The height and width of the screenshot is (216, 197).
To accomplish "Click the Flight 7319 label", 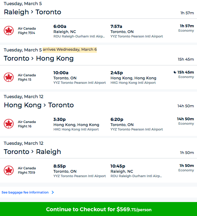I will pos(27,173).
